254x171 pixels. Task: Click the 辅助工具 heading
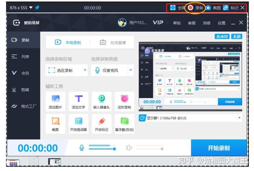[x=54, y=86]
